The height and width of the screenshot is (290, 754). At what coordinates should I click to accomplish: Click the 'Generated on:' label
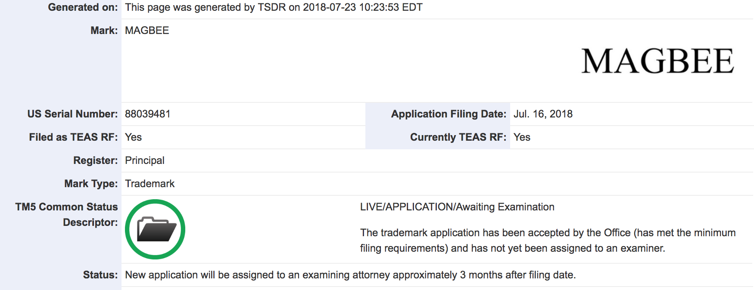tap(83, 7)
